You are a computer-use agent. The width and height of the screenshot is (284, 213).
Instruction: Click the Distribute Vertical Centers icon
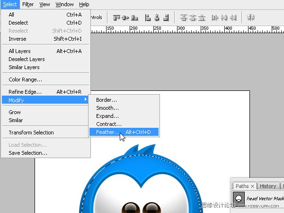click(x=193, y=18)
